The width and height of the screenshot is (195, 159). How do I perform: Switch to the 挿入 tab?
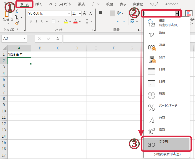38,4
